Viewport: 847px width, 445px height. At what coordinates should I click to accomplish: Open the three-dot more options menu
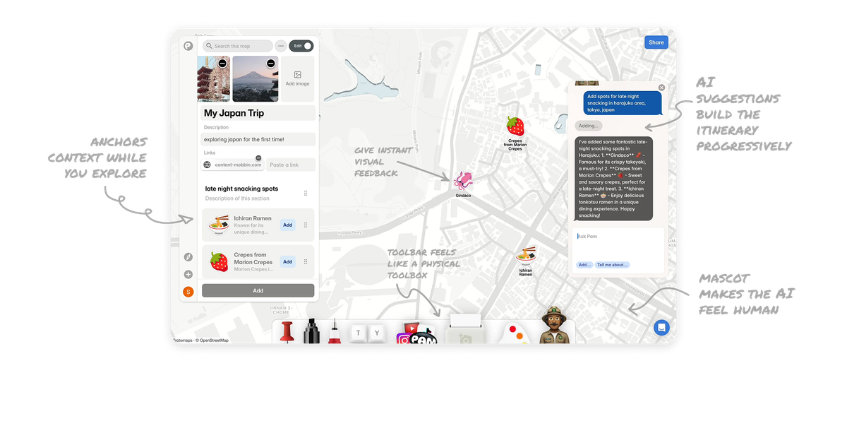click(x=281, y=46)
